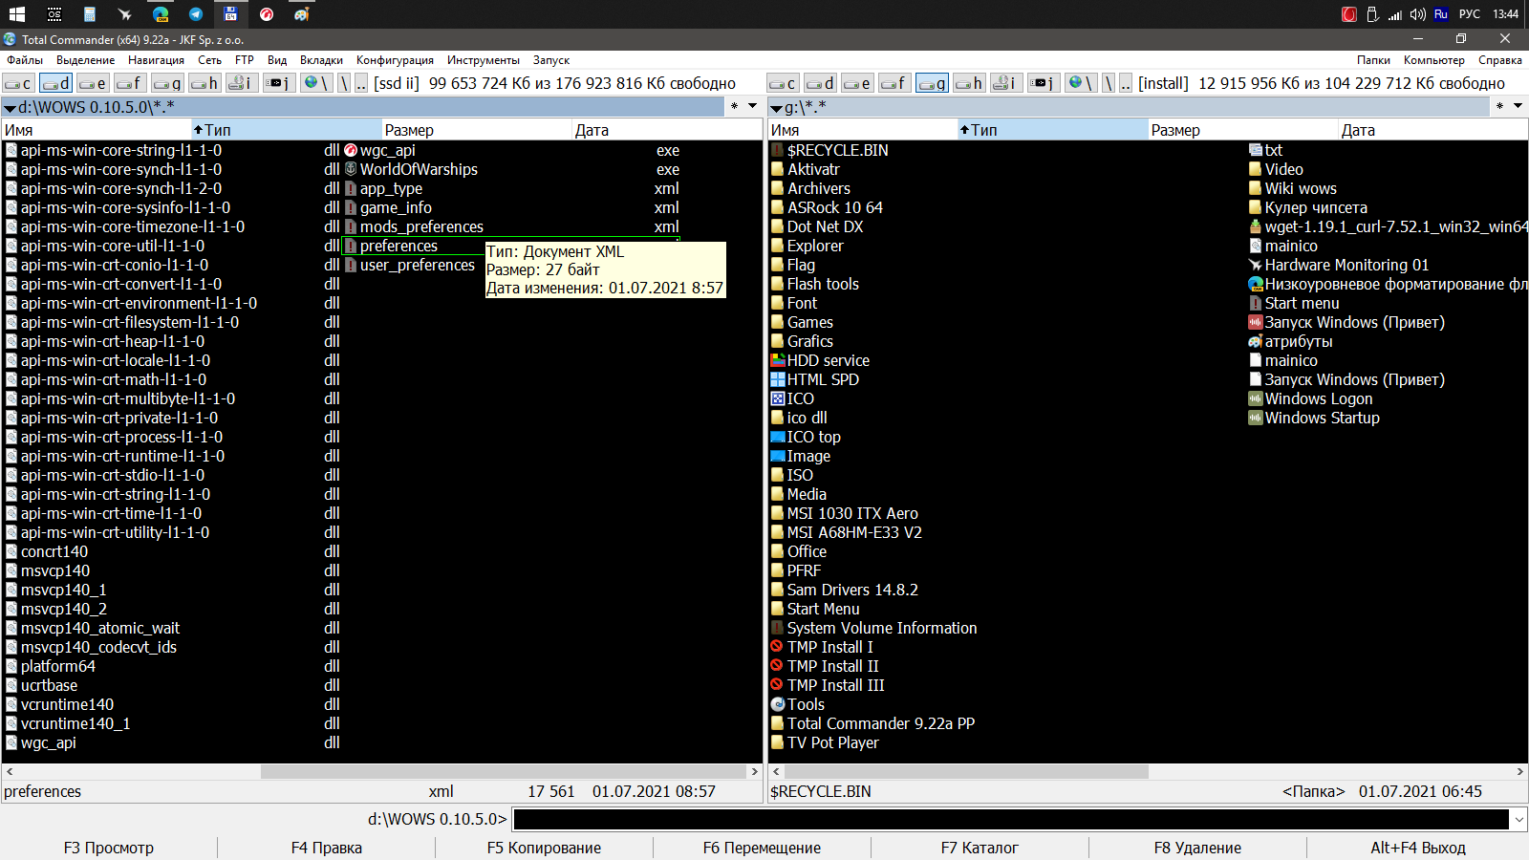Select msvcp140_atomic_wait dll file
This screenshot has height=860, width=1529.
pos(173,628)
